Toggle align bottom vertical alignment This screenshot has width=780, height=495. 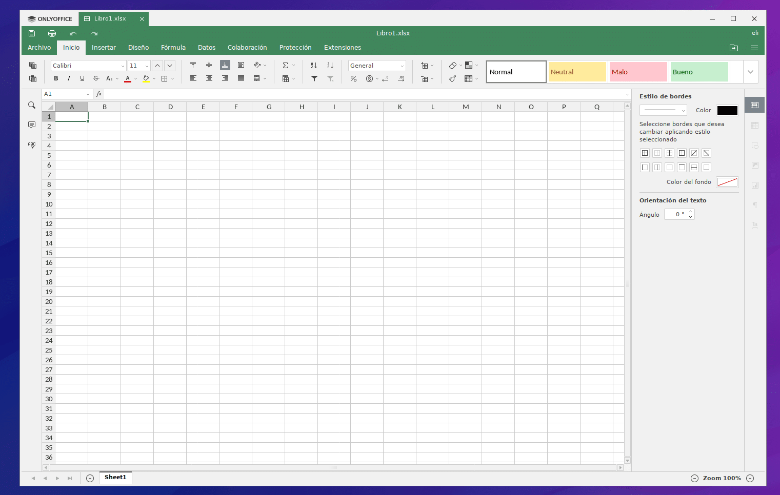(x=225, y=65)
